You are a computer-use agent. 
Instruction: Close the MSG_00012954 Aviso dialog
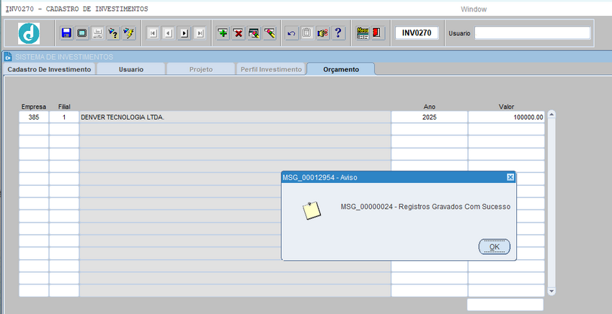coord(510,177)
